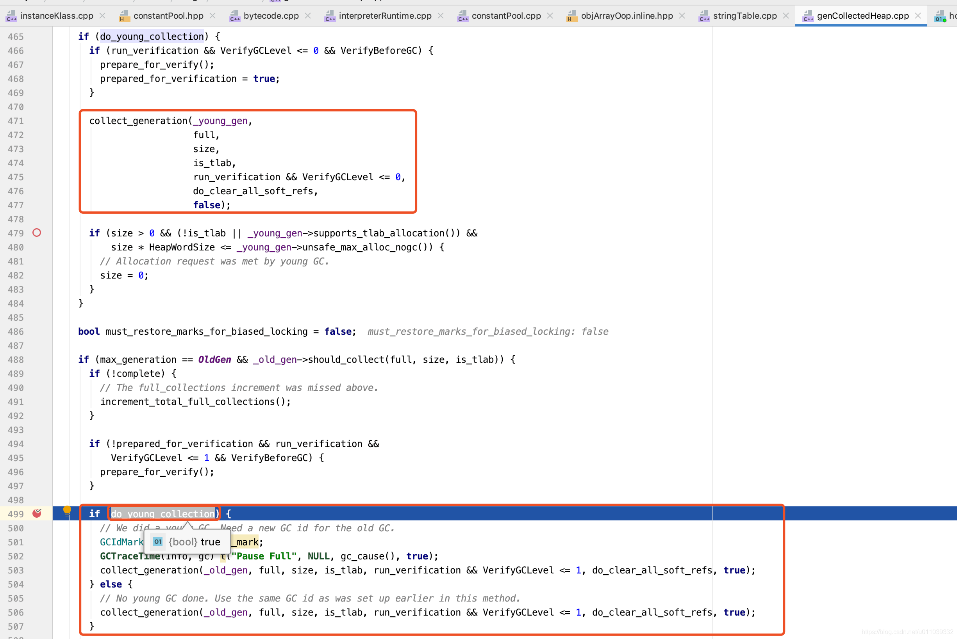
Task: Click the C++ file icon of interpreterRuntime.cpp
Action: tap(330, 16)
